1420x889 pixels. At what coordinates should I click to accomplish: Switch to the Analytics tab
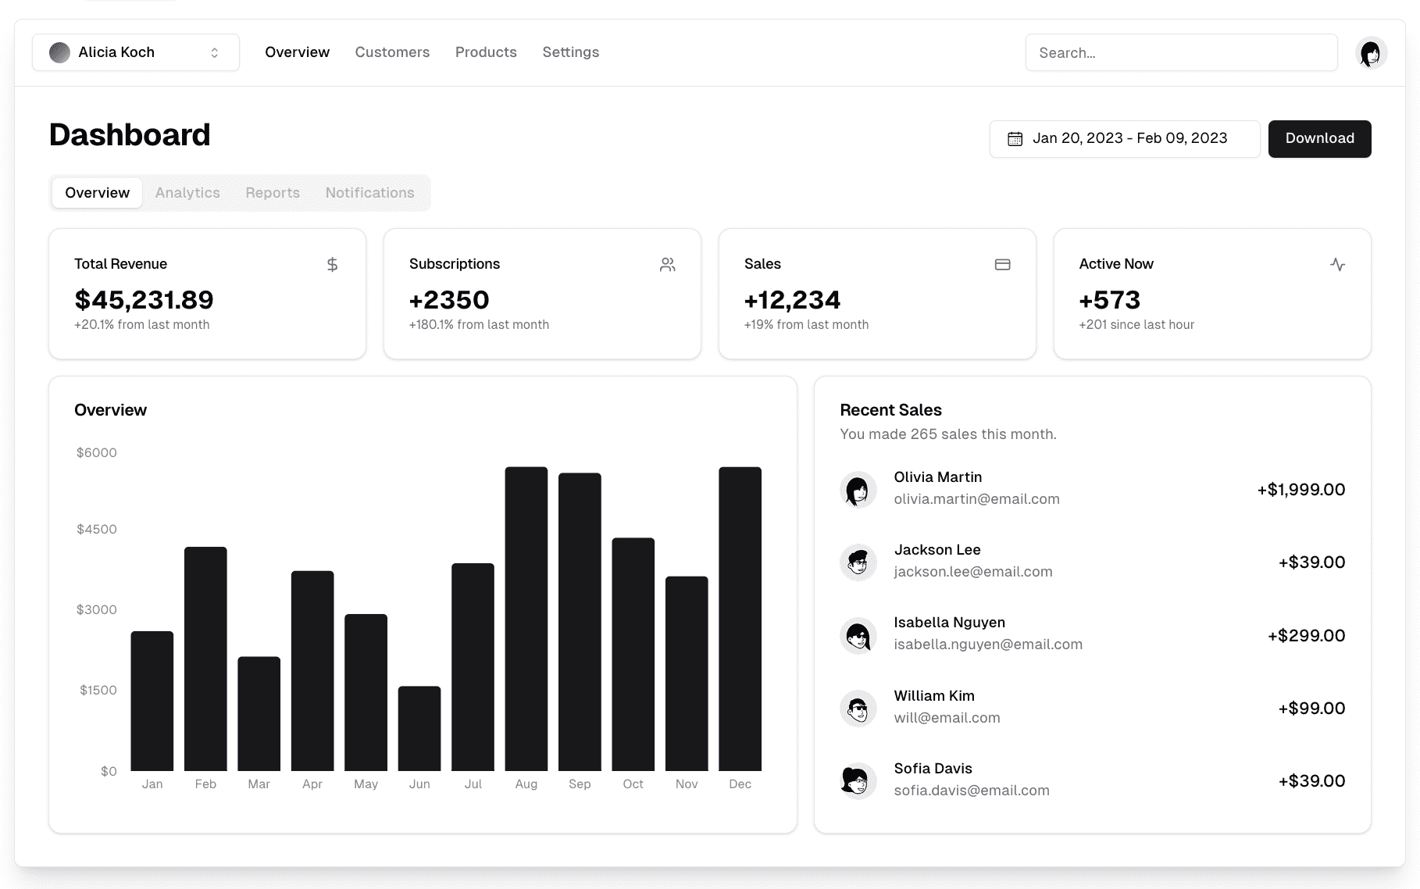coord(187,193)
